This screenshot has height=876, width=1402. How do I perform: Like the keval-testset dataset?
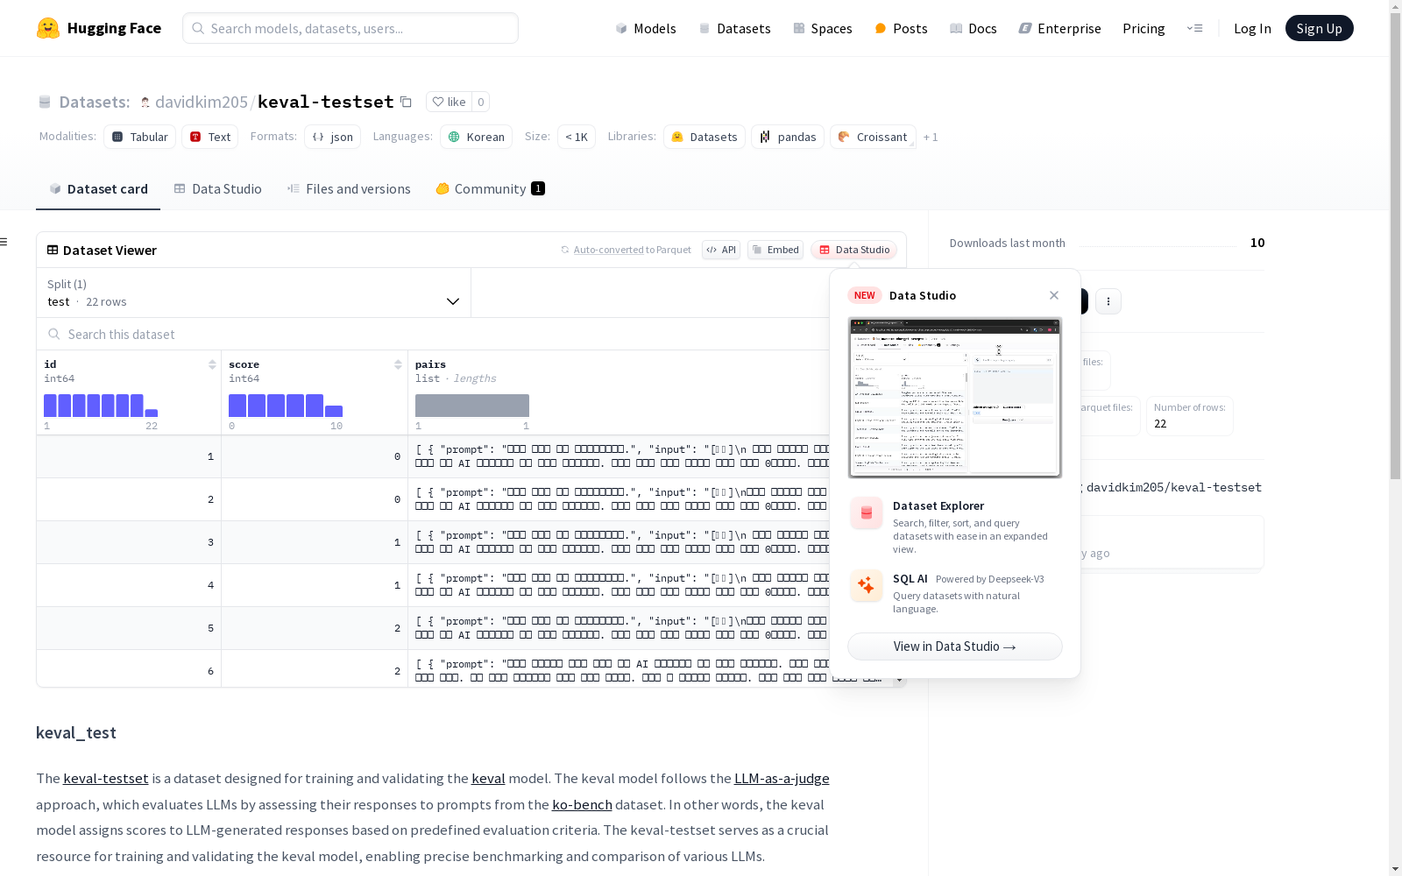coord(449,102)
